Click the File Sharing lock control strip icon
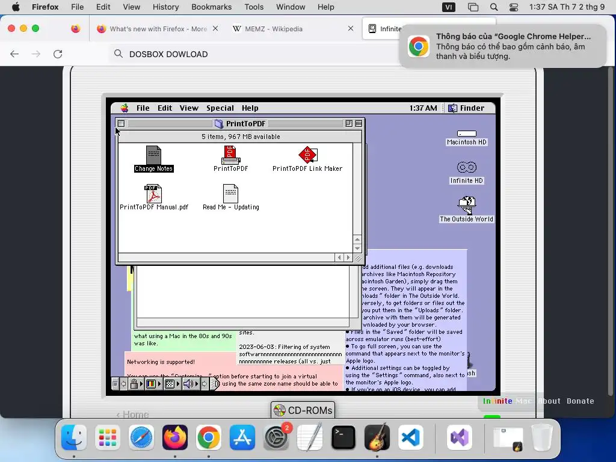The height and width of the screenshot is (462, 616). coord(134,384)
